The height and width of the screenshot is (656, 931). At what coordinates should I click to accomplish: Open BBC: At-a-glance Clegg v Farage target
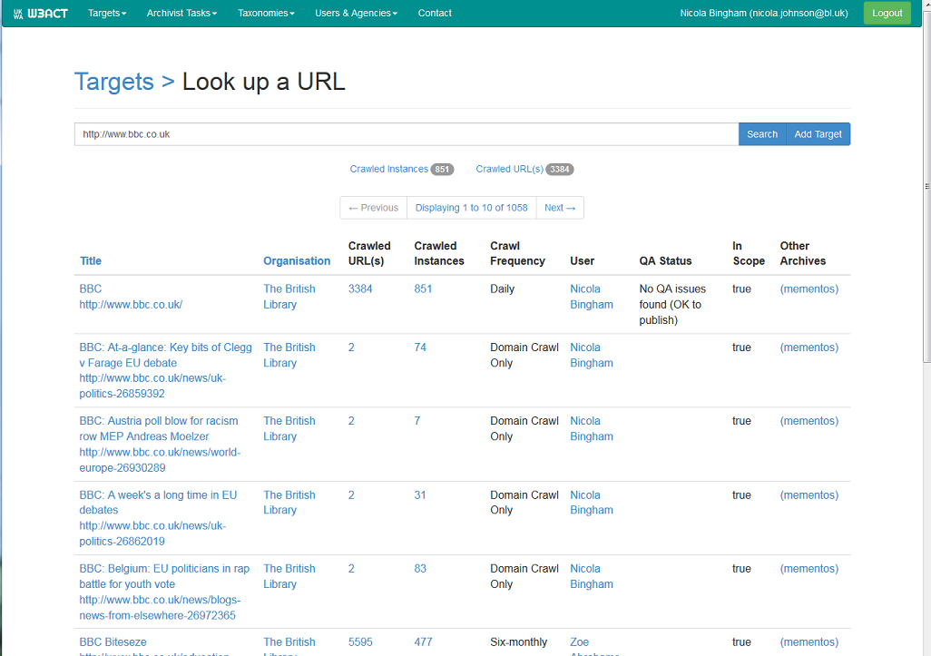tap(166, 355)
